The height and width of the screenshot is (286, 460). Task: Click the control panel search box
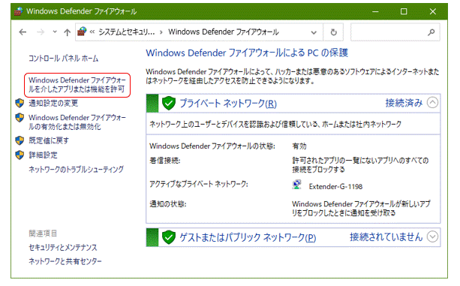click(395, 32)
